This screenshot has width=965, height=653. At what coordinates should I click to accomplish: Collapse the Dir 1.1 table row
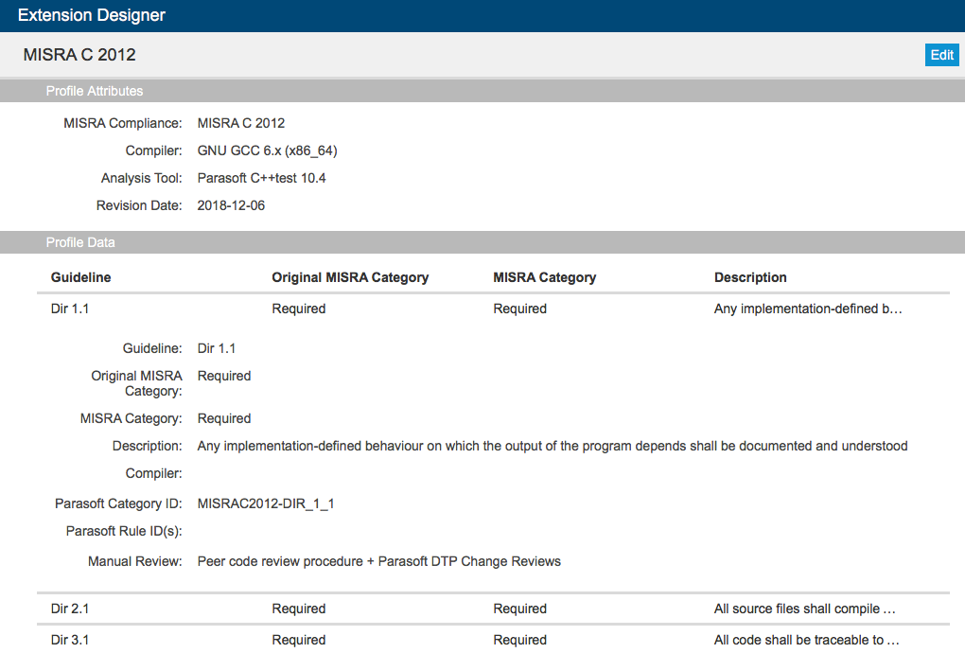(x=493, y=309)
